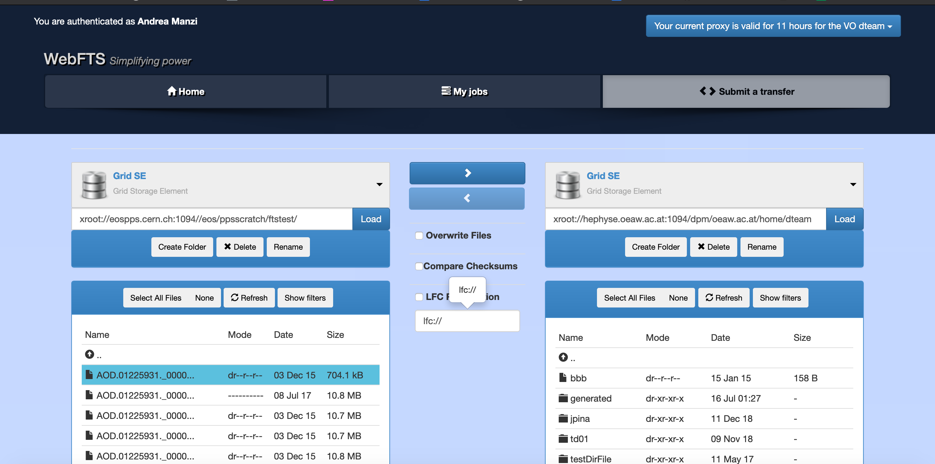The width and height of the screenshot is (935, 464).
Task: Expand right Grid SE storage dropdown
Action: coord(853,184)
